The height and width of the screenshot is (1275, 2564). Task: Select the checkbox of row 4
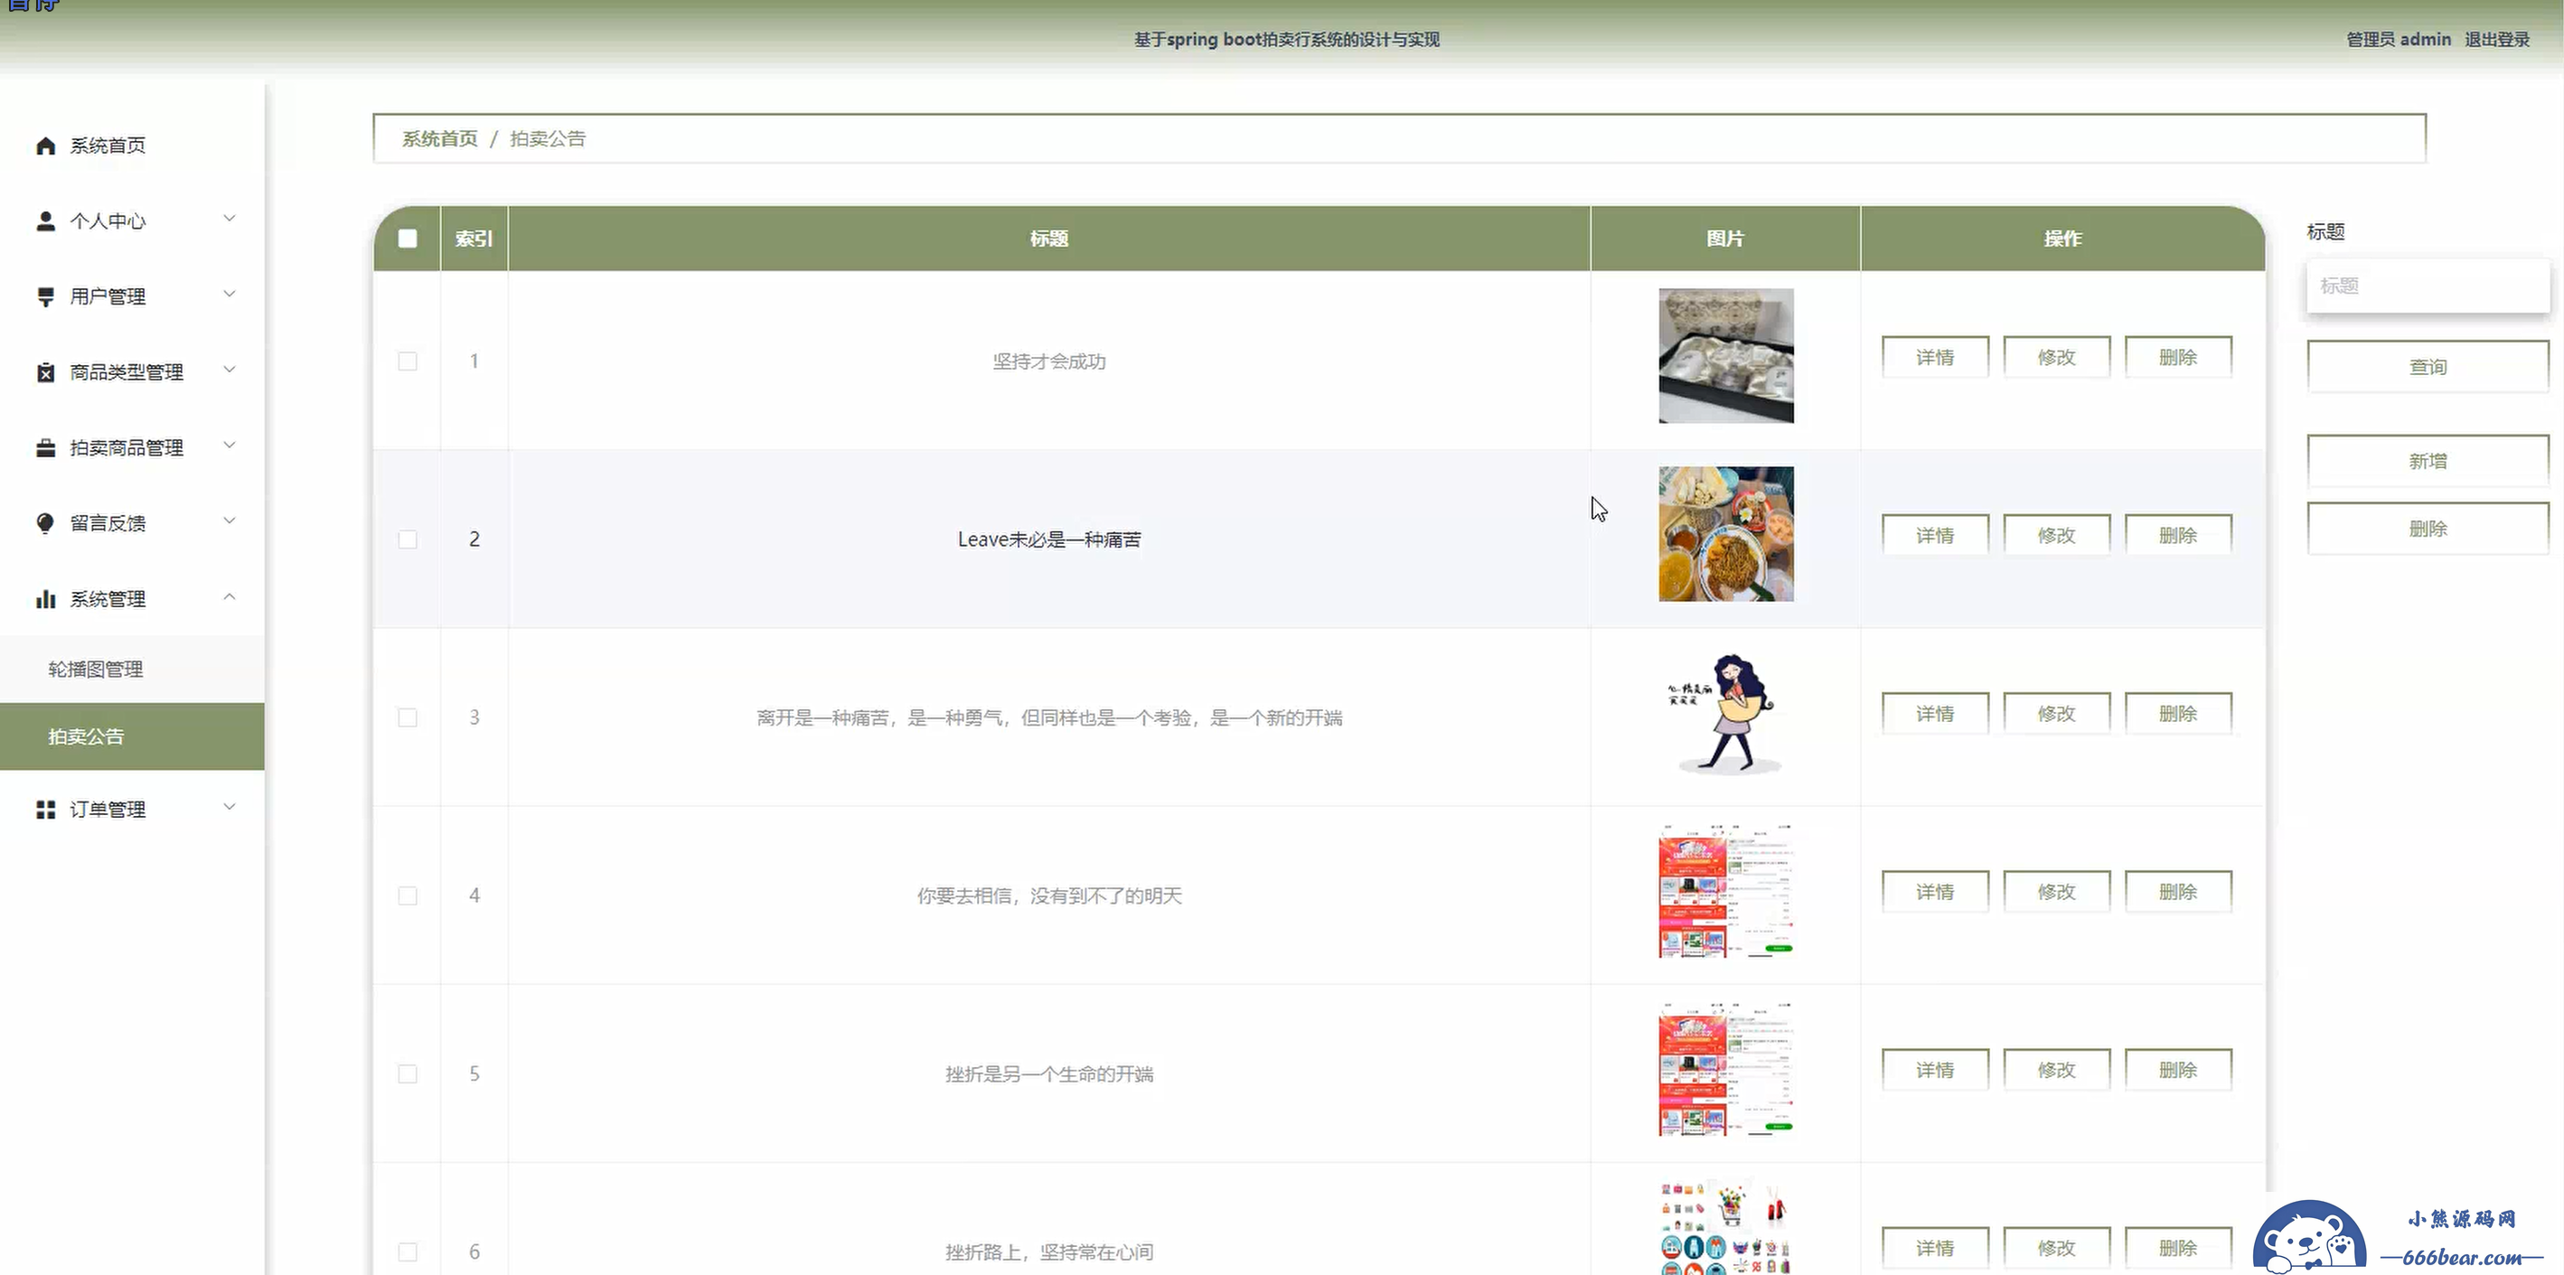[x=407, y=895]
